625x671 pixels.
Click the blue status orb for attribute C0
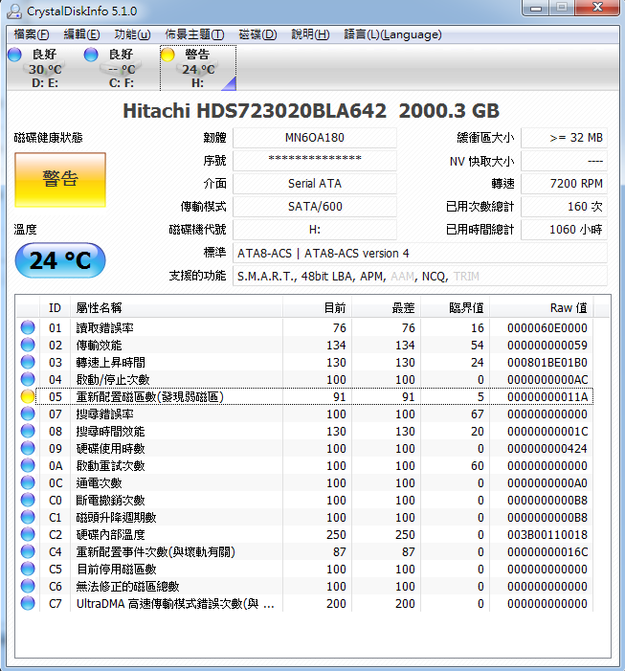coord(28,500)
